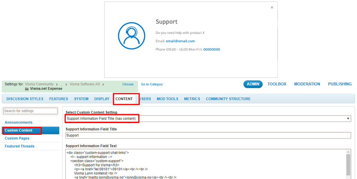Select Custom Content in the sidebar
The image size is (357, 179).
coord(30,131)
